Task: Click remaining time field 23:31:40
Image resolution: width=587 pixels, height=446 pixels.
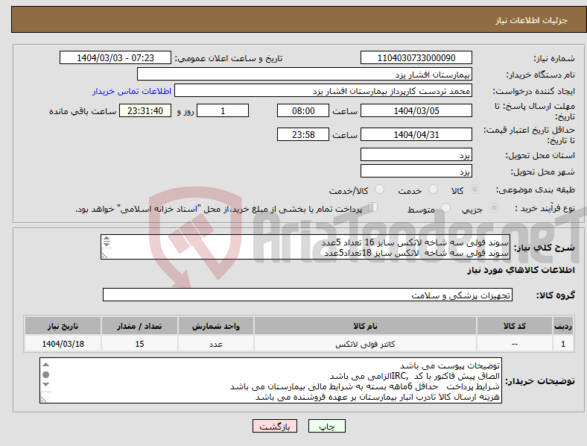Action: point(145,110)
